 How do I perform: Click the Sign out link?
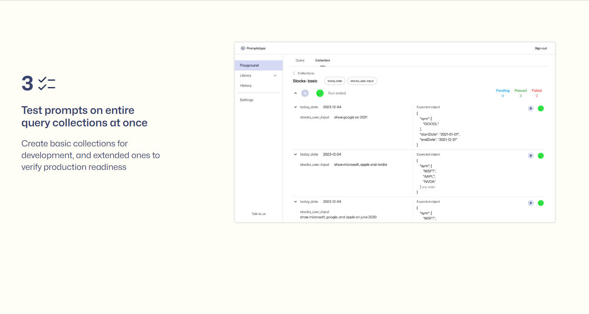coord(541,48)
